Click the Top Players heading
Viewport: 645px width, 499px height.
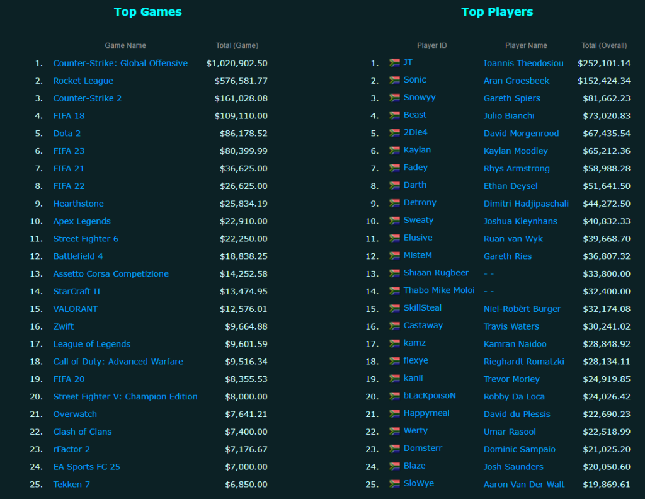point(497,12)
